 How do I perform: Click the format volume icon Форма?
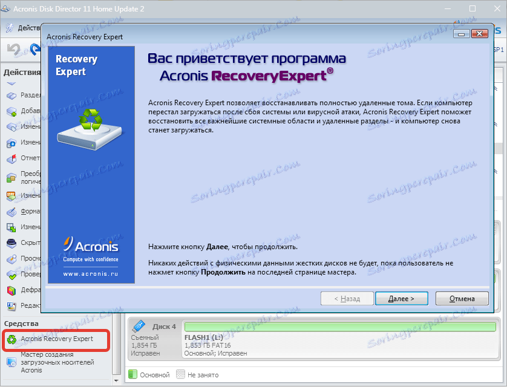pos(11,212)
